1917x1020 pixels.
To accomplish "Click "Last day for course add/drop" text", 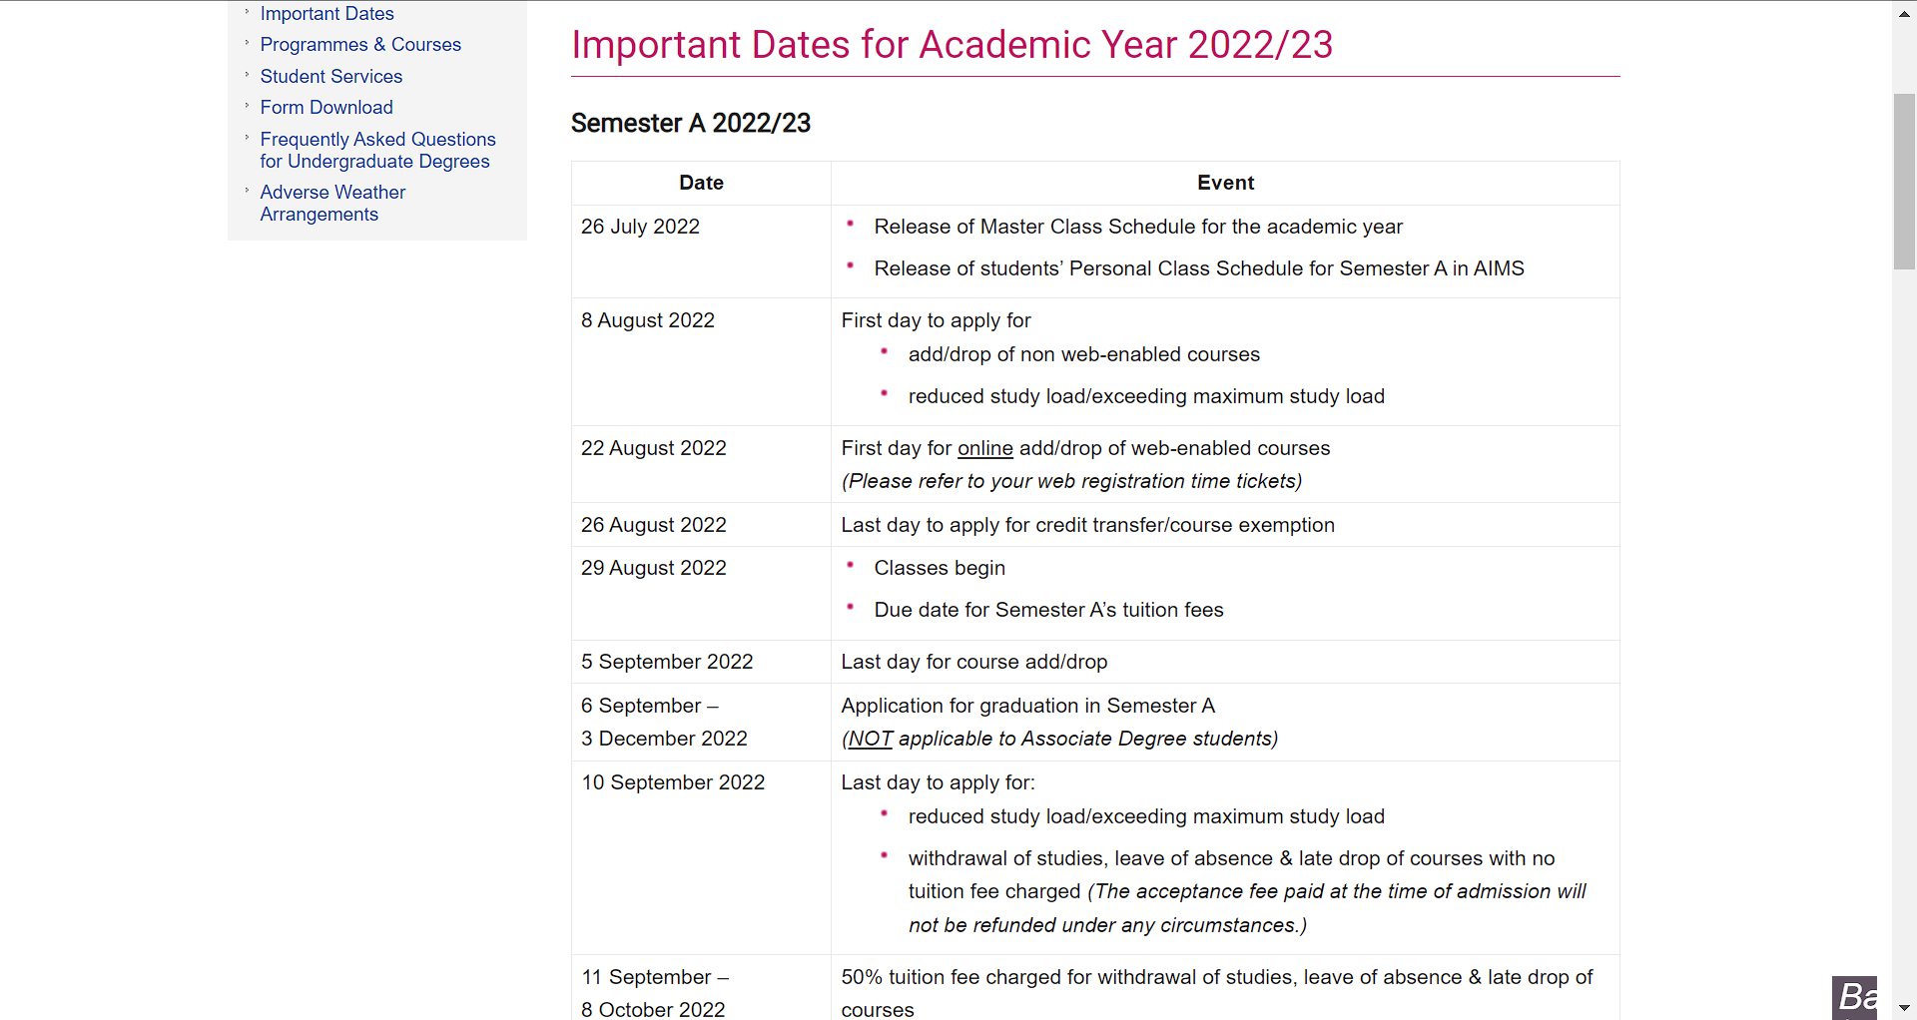I will coord(973,663).
